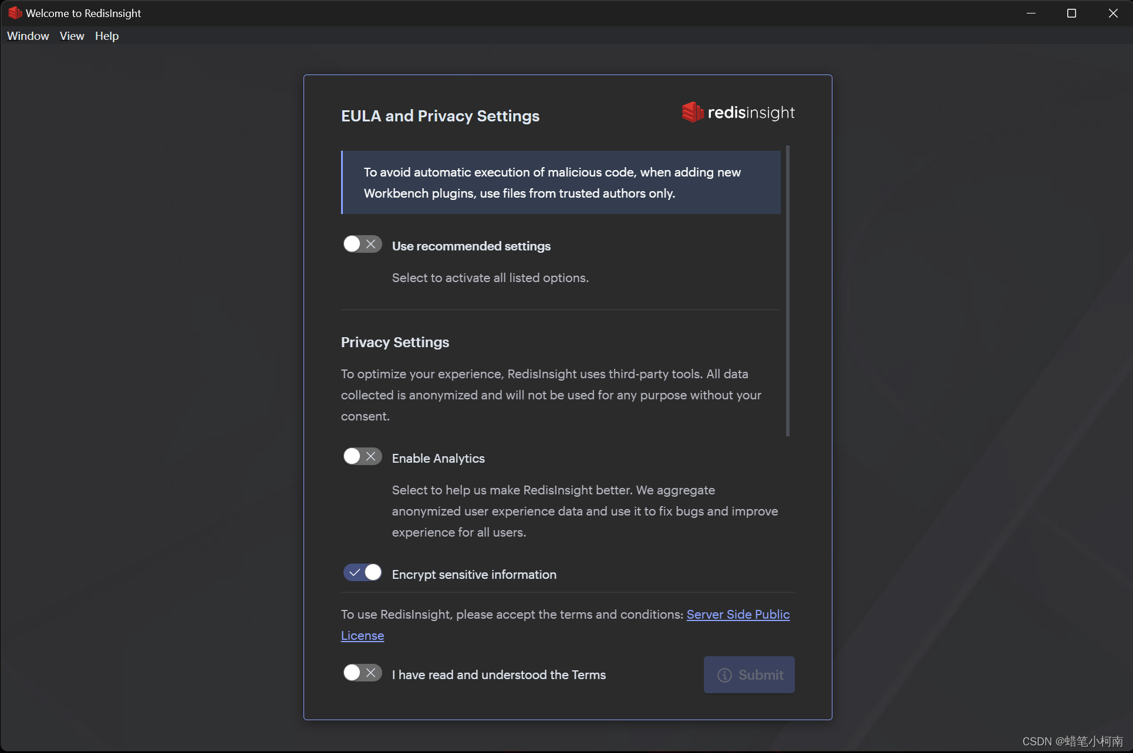The width and height of the screenshot is (1133, 753).
Task: Click the RedisInsight icon in title bar
Action: [15, 13]
